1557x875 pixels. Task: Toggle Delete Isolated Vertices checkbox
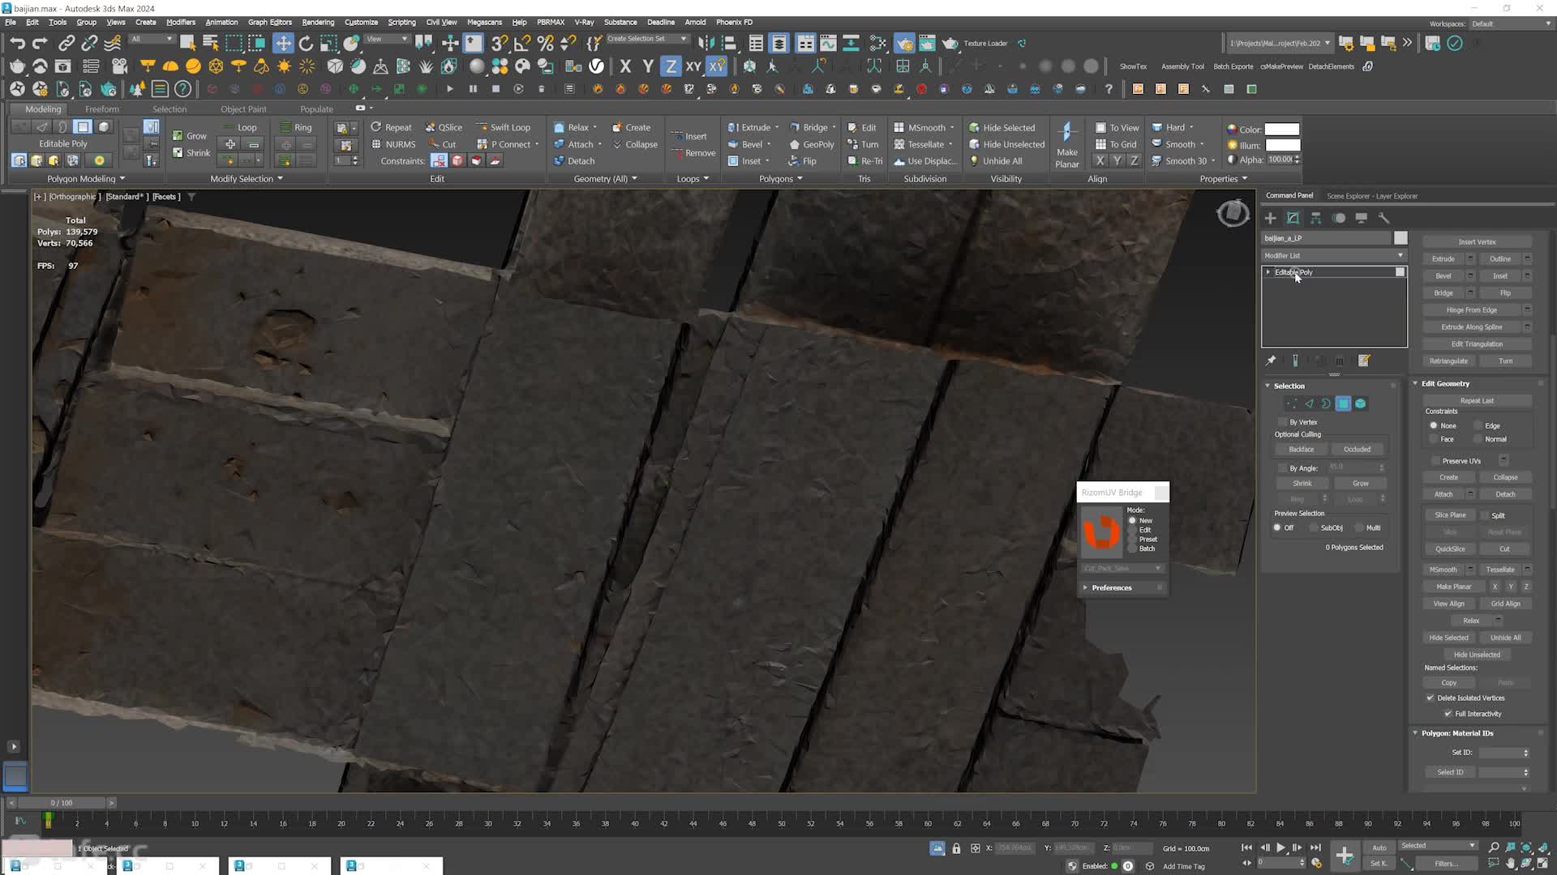click(1430, 698)
